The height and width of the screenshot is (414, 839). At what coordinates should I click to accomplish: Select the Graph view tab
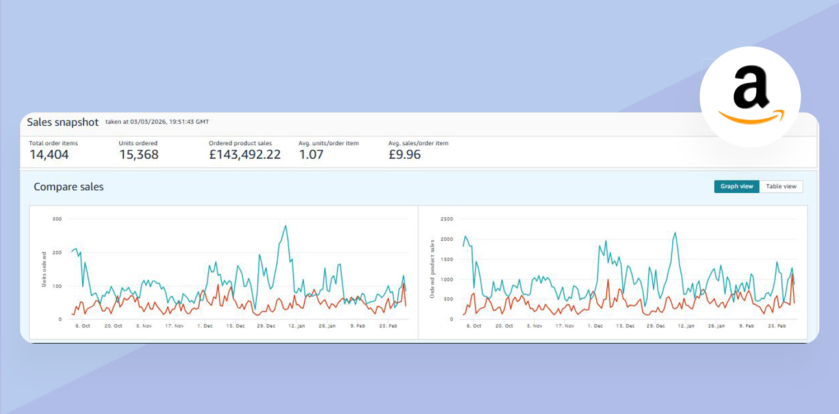(x=736, y=187)
